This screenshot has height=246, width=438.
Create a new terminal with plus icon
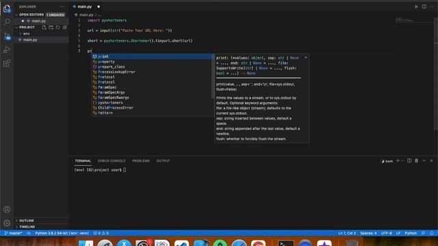pos(398,161)
